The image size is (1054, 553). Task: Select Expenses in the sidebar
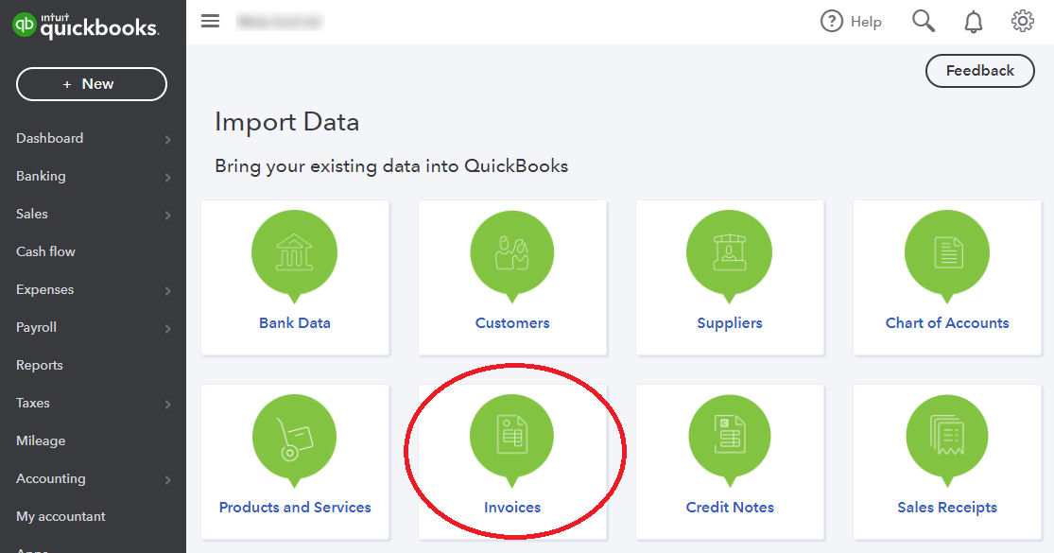[x=45, y=289]
